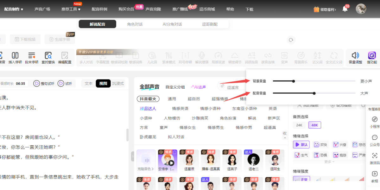The image size is (380, 190).
Task: Switch to the 角色对话 tab
Action: point(135,24)
